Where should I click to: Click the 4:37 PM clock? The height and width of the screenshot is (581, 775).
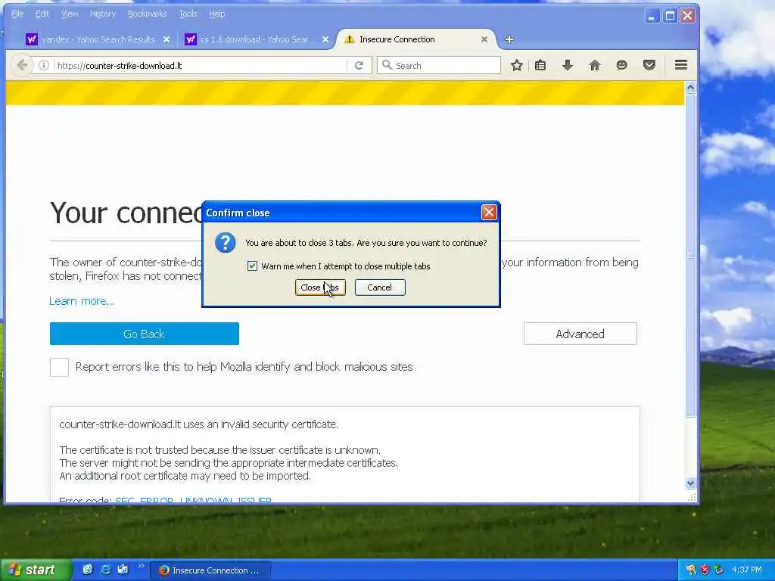(x=747, y=570)
